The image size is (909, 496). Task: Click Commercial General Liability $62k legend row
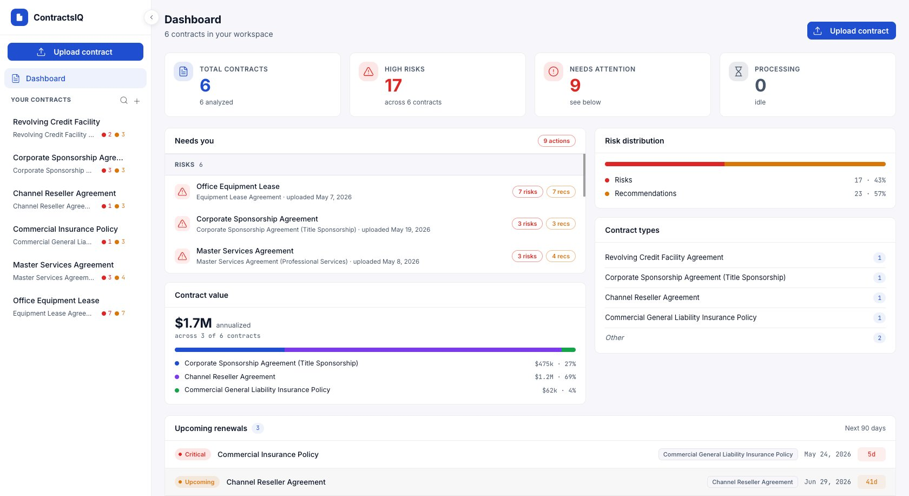[375, 390]
